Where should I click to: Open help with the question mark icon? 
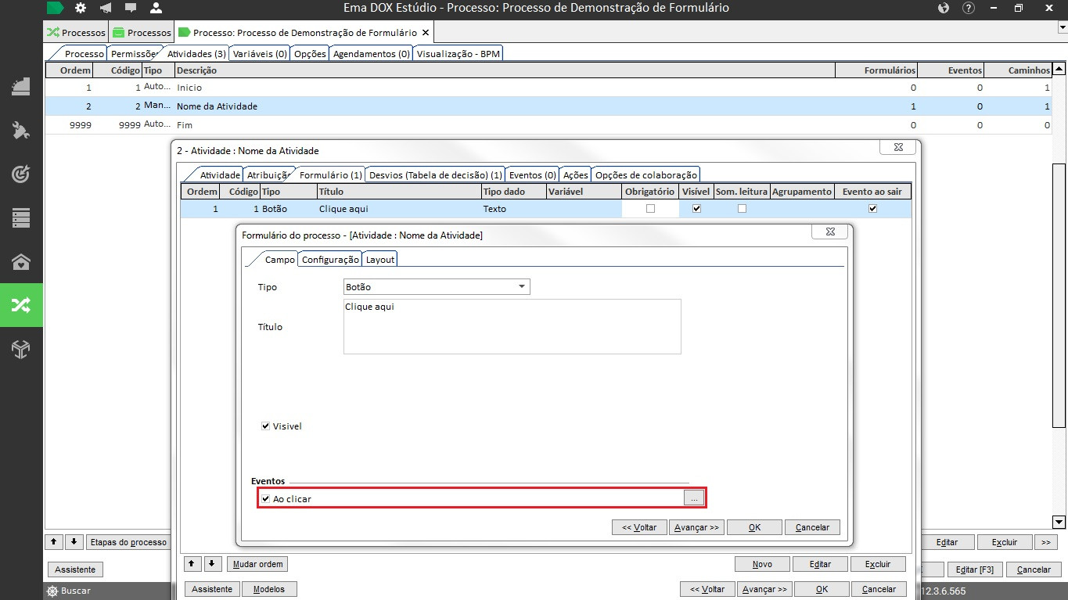coord(969,8)
